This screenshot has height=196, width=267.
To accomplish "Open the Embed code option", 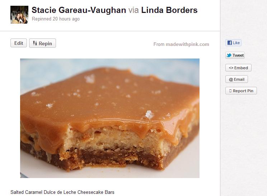I will click(238, 68).
